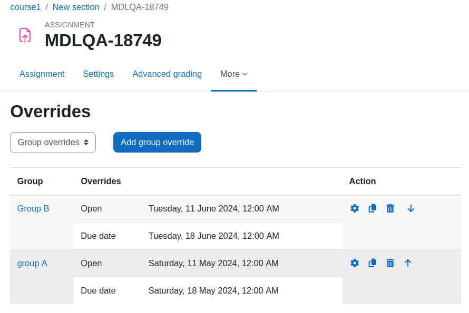The height and width of the screenshot is (313, 469).
Task: Open the Settings tab
Action: pos(99,74)
